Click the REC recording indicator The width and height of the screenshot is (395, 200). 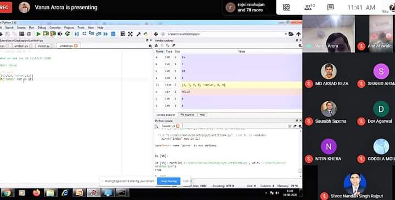[5, 7]
